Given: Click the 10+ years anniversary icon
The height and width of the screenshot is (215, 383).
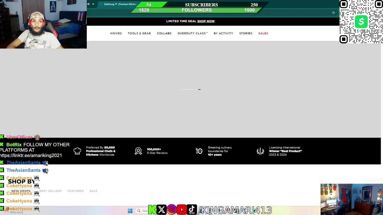Looking at the screenshot, I should (199, 151).
